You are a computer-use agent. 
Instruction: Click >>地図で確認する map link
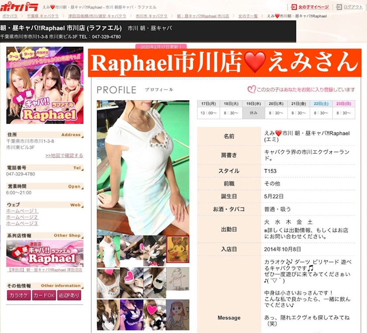tap(64, 156)
